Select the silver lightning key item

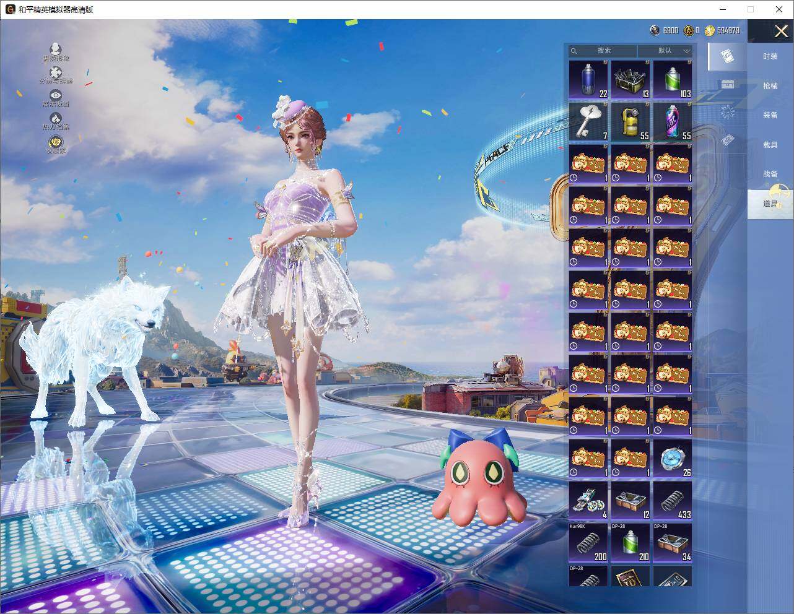coord(588,122)
